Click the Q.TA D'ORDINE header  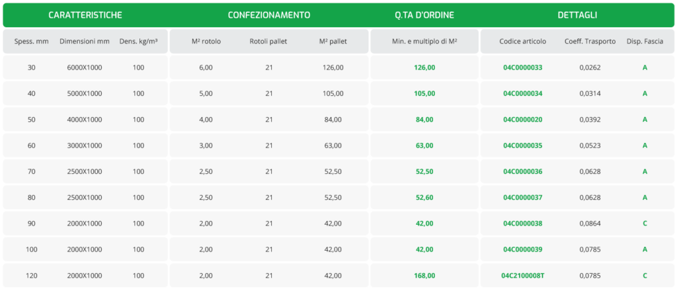pos(424,15)
